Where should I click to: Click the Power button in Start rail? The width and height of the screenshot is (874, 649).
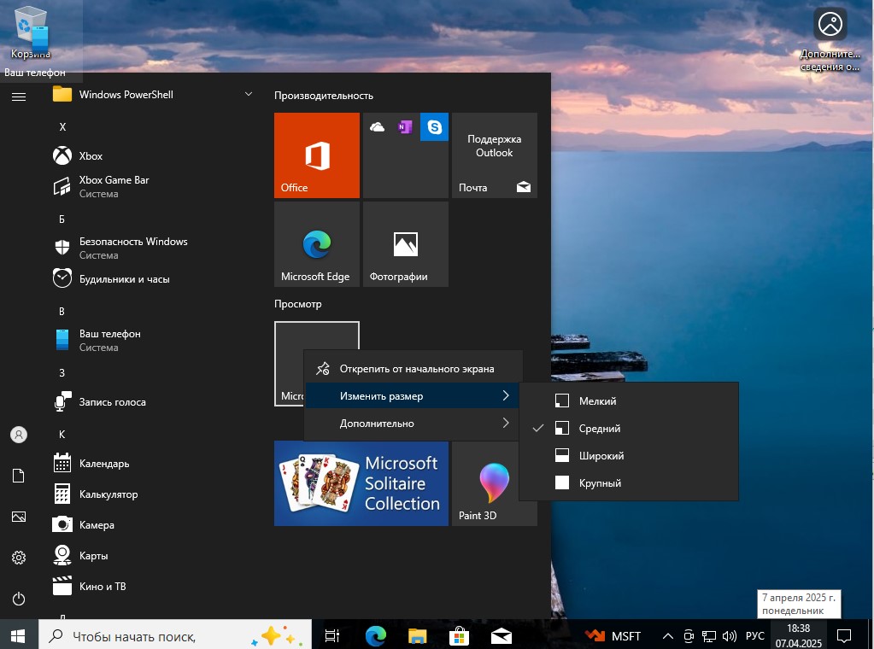(x=19, y=599)
